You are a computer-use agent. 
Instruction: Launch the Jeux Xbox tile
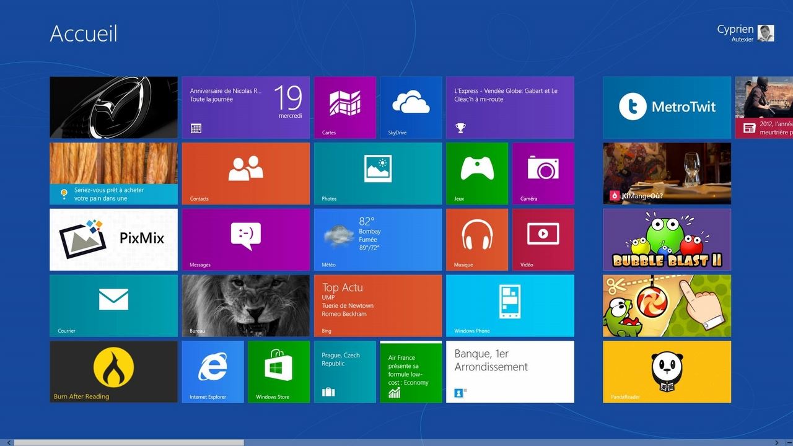(x=477, y=173)
